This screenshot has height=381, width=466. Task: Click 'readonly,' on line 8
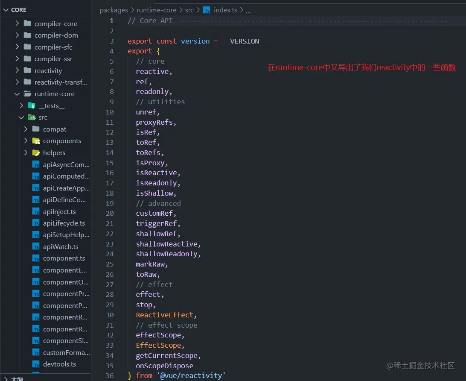tap(154, 91)
